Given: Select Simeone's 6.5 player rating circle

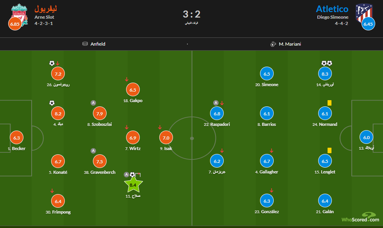Looking at the screenshot, I should pos(267,74).
